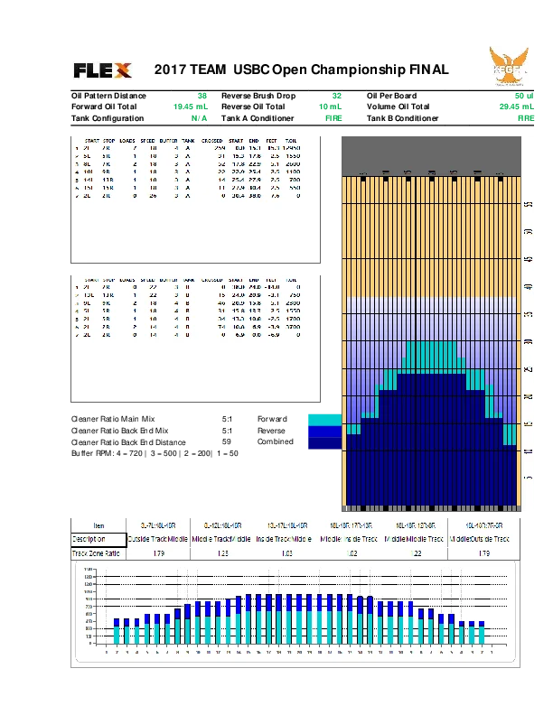Image resolution: width=553 pixels, height=715 pixels.
Task: Select the 19.45 mL value
Action: pos(191,107)
